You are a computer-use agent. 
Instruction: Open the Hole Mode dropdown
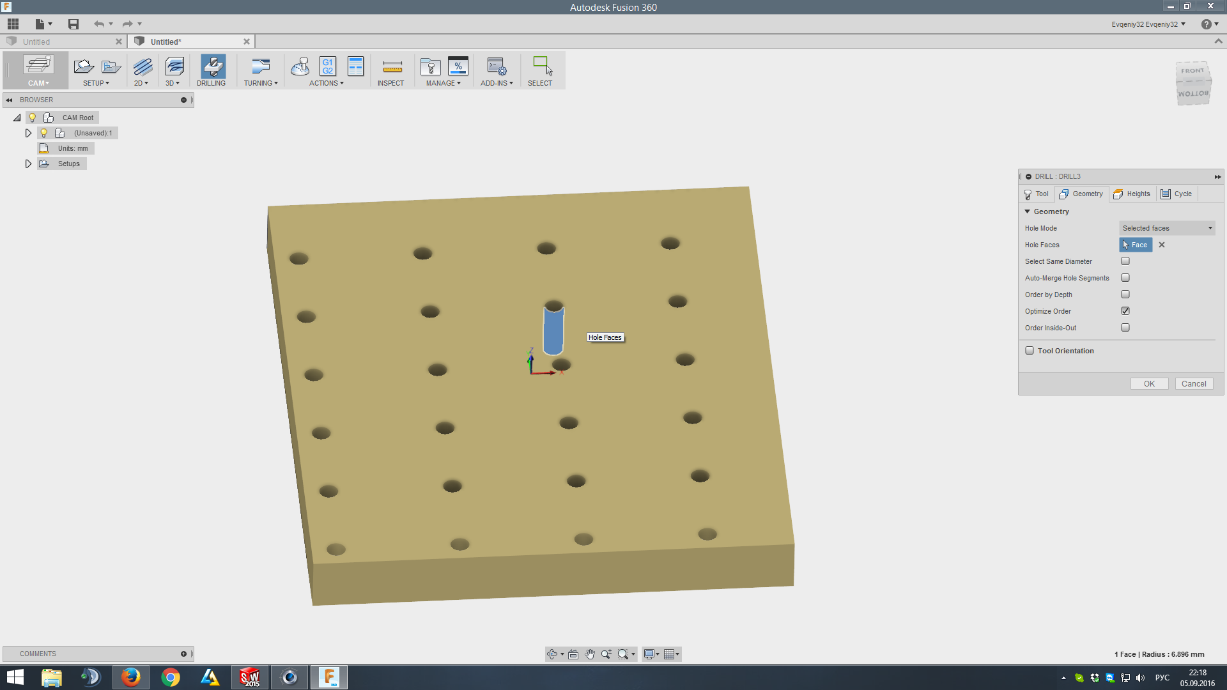(1167, 228)
